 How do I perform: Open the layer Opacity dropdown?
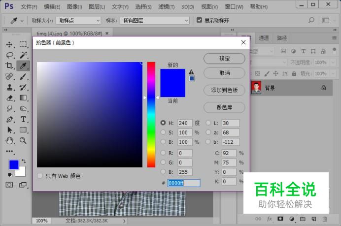tap(333, 63)
